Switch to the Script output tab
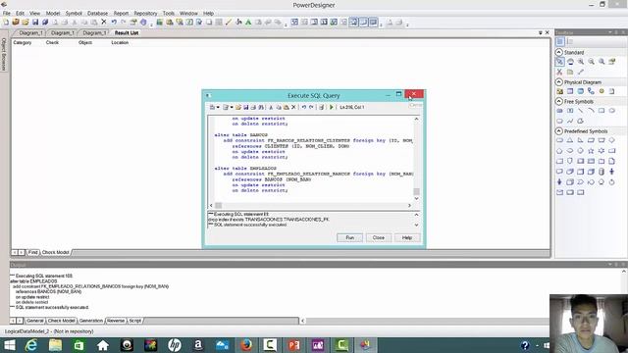The image size is (628, 353). pos(135,321)
